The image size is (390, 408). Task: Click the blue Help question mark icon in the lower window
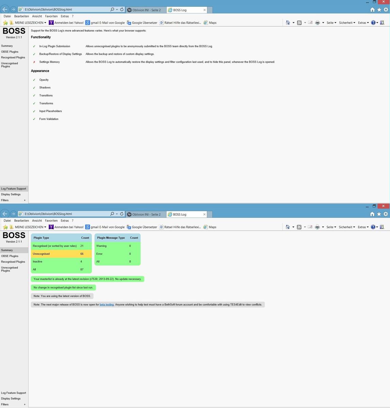(x=373, y=227)
